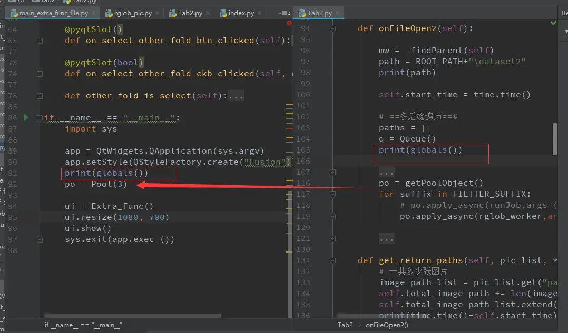Viewport: 568px width, 333px height.
Task: Click 'def onFileOpen2(self):' definition
Action: (415, 28)
